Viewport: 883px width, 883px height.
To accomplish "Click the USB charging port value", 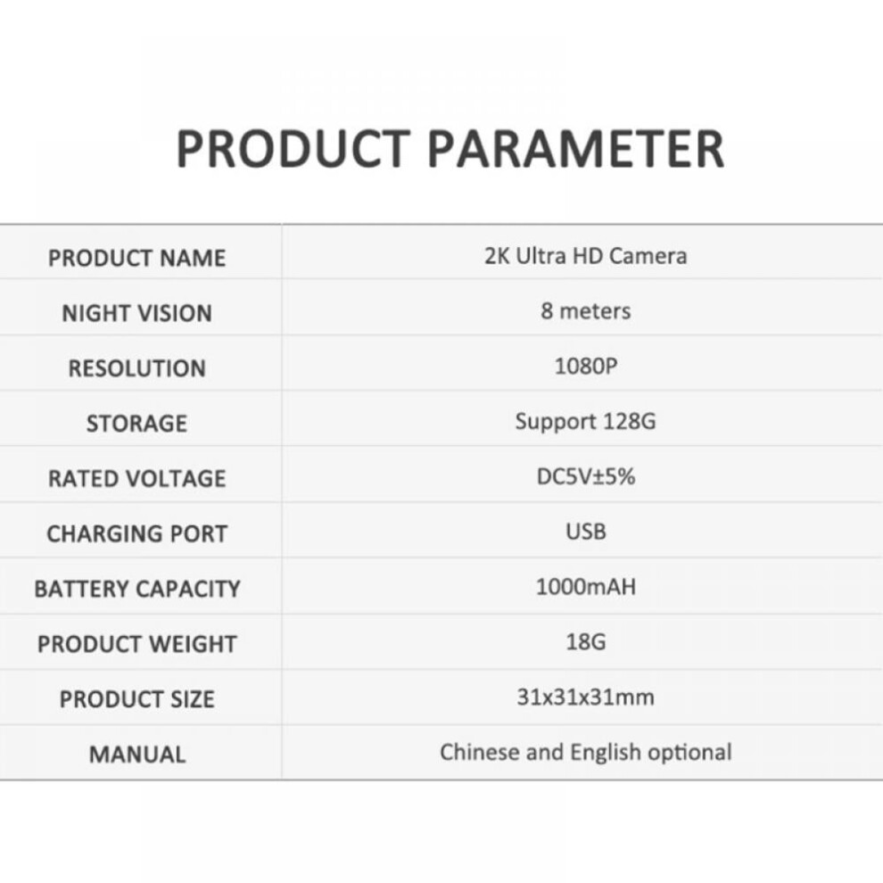I will [x=586, y=532].
